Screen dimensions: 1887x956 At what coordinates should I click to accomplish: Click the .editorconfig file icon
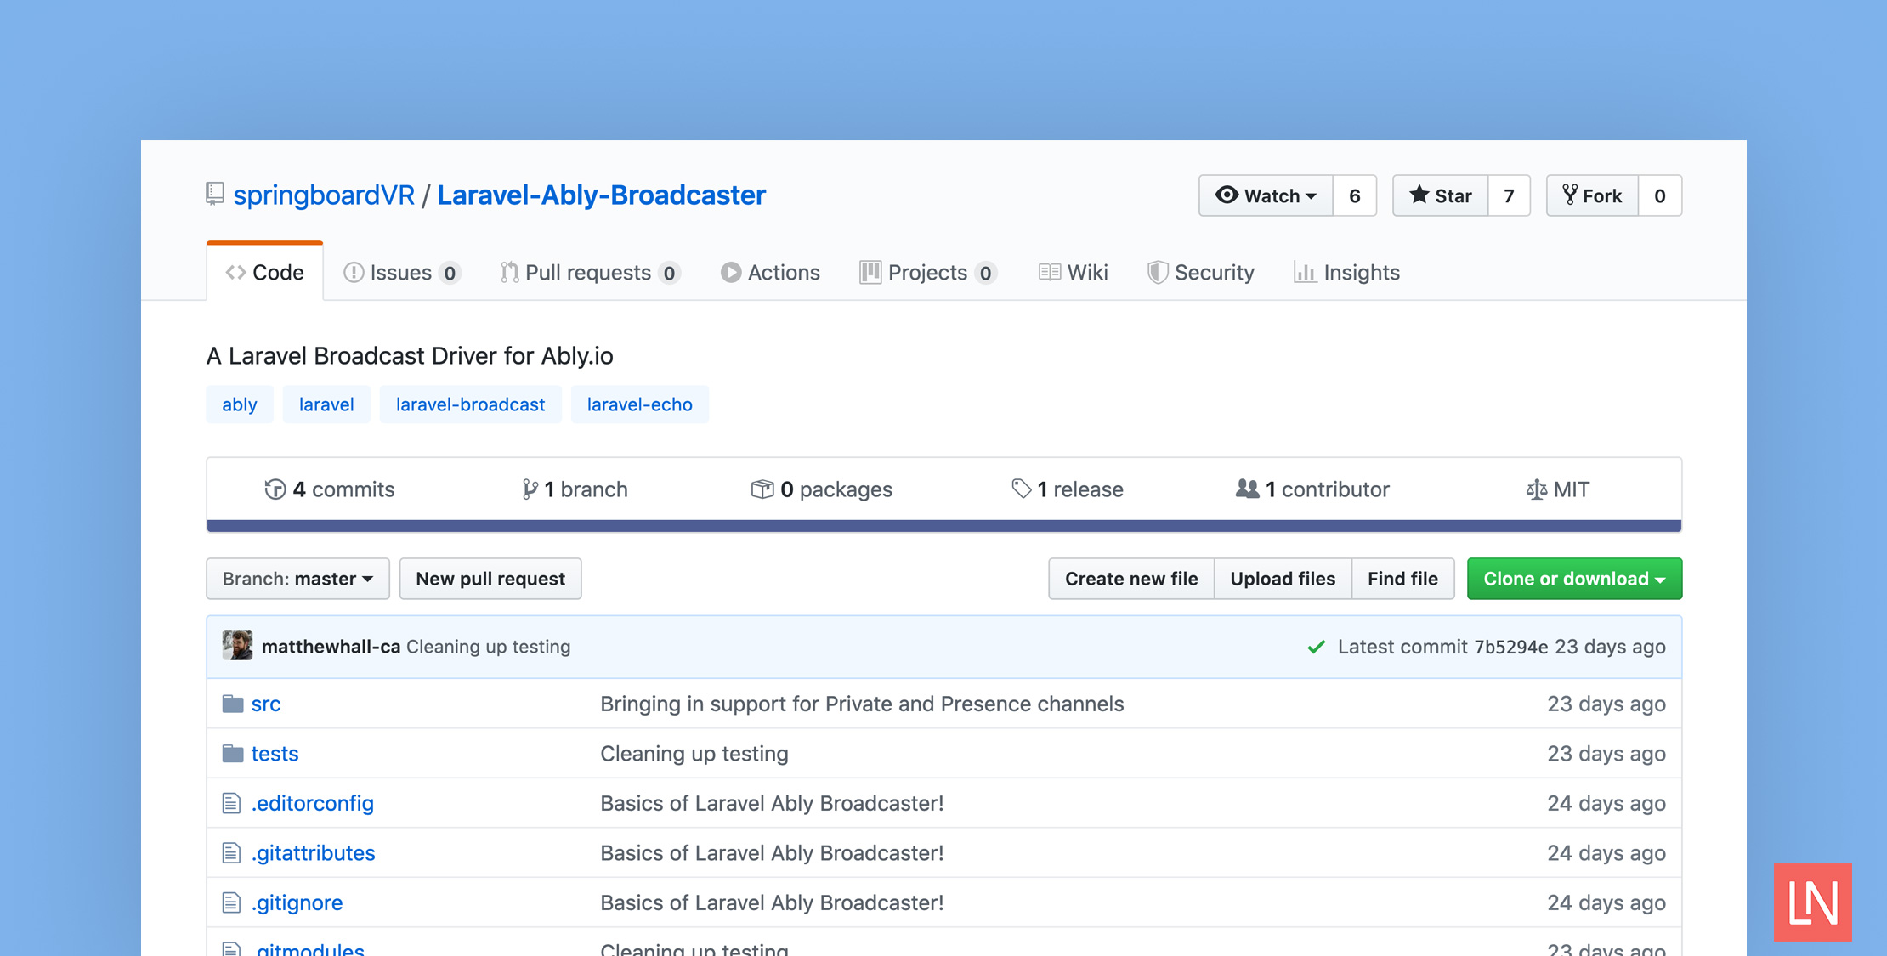click(231, 803)
